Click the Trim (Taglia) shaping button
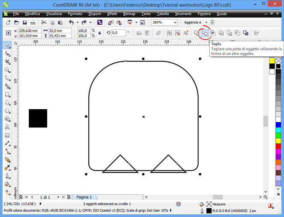Screen dimensions: 284x217 (x=205, y=33)
